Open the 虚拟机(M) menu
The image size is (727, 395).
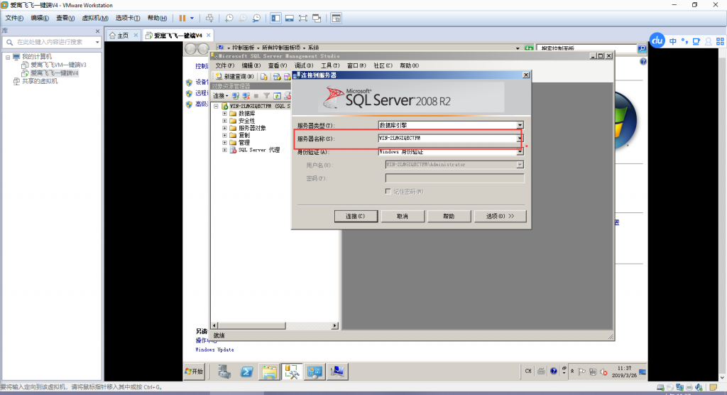(95, 18)
